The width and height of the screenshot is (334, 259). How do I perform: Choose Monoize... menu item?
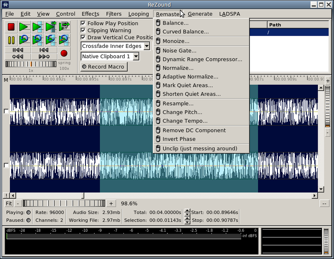[201, 41]
